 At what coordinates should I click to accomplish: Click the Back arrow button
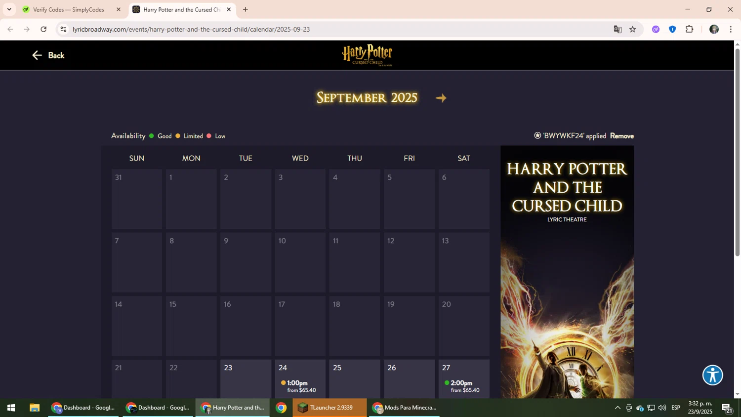pyautogui.click(x=48, y=55)
